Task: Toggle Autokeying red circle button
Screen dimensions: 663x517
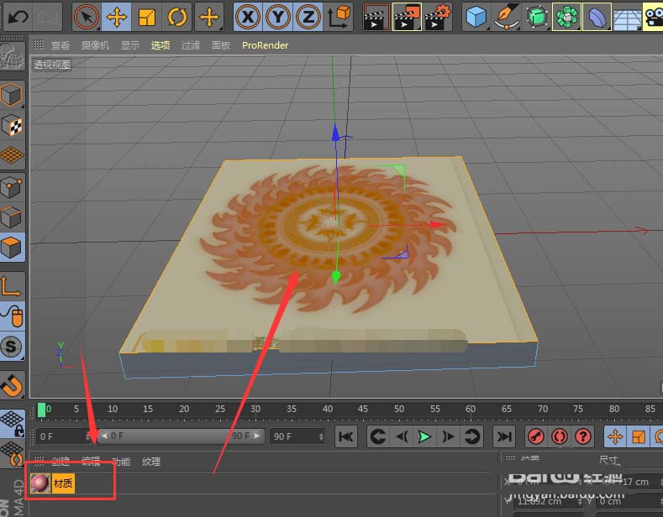Action: [x=560, y=436]
